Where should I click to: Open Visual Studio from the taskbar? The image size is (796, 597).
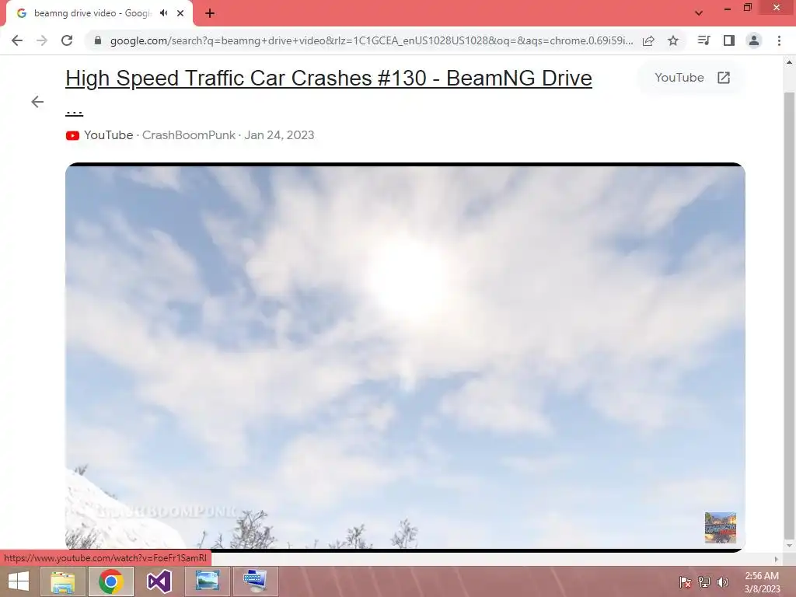pyautogui.click(x=159, y=581)
